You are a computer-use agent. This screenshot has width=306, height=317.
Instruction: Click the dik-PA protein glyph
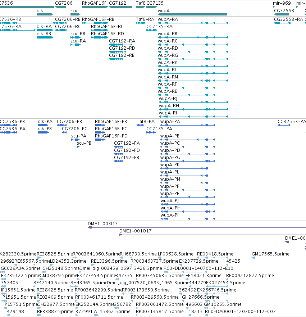43,125
